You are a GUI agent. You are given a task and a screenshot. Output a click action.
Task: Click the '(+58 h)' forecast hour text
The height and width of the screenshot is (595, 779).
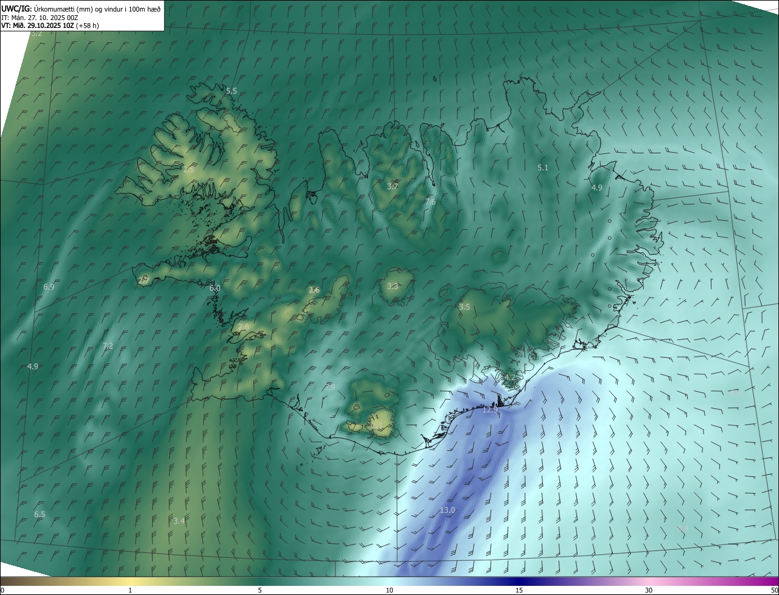pos(88,26)
